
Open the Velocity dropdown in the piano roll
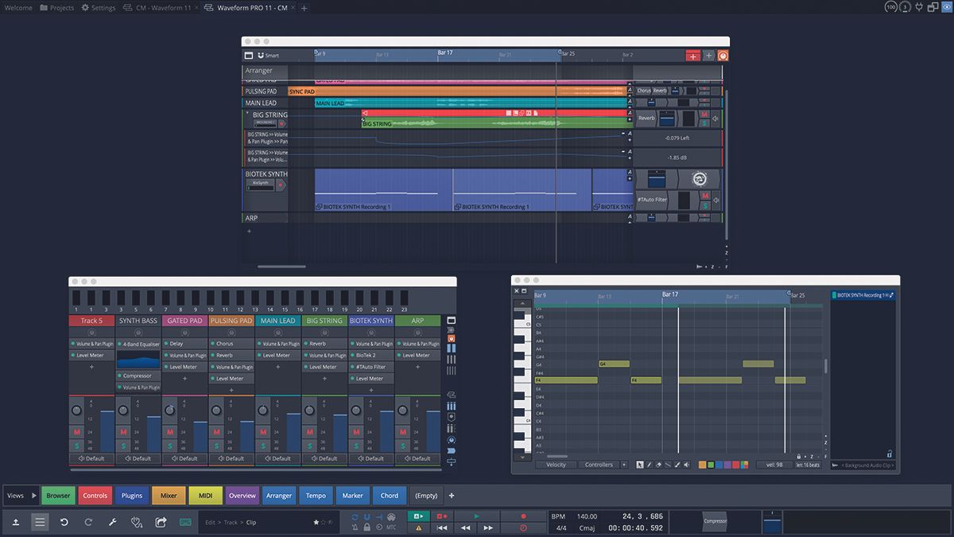[555, 465]
